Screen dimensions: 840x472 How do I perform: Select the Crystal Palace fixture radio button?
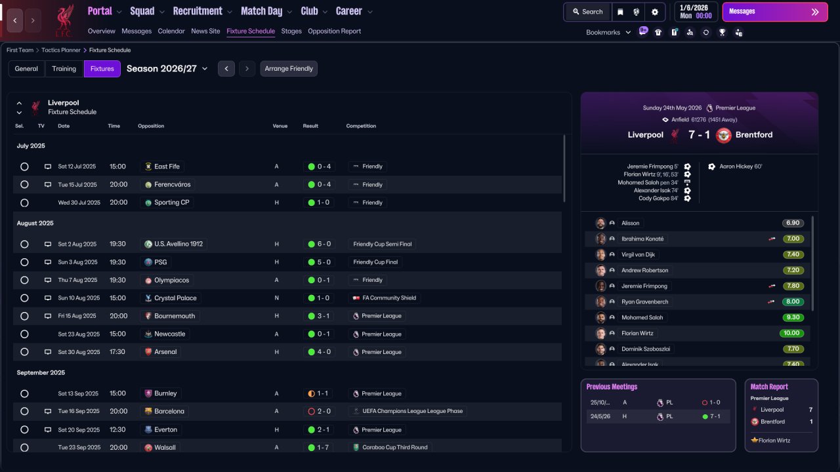point(24,298)
